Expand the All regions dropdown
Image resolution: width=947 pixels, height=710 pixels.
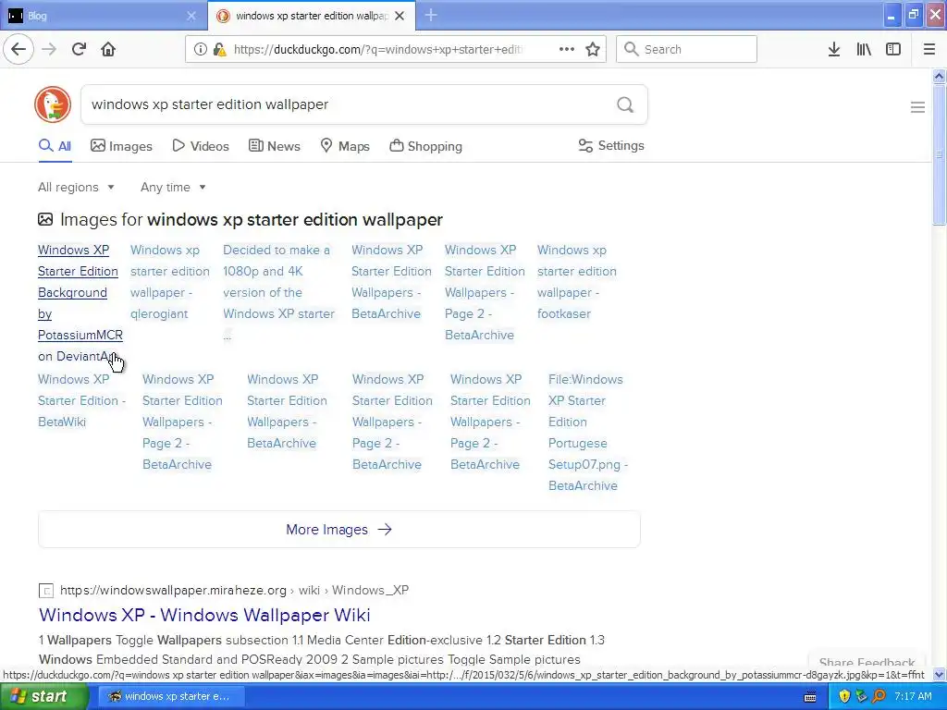(76, 187)
